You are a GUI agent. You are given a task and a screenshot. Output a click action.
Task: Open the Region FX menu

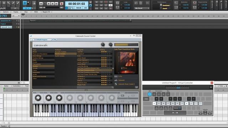[x=46, y=12]
